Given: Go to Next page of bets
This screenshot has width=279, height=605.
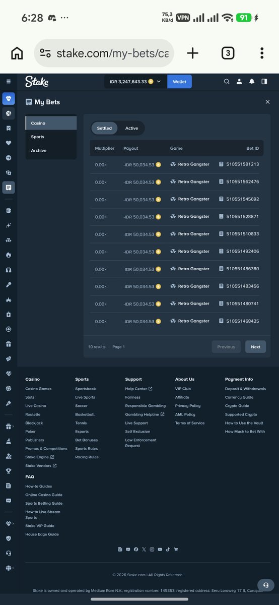Looking at the screenshot, I should coord(255,347).
